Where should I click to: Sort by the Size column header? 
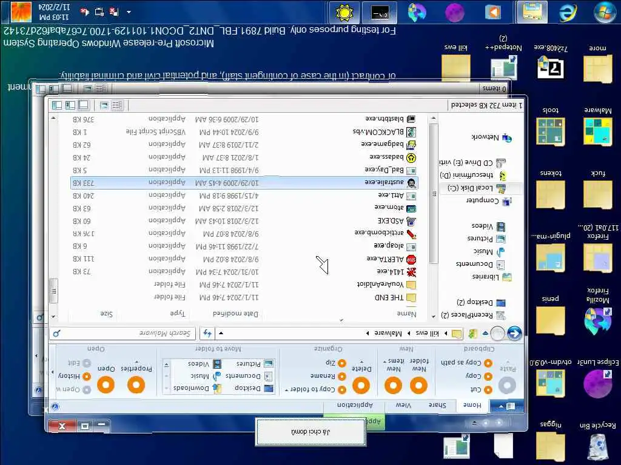tap(106, 314)
